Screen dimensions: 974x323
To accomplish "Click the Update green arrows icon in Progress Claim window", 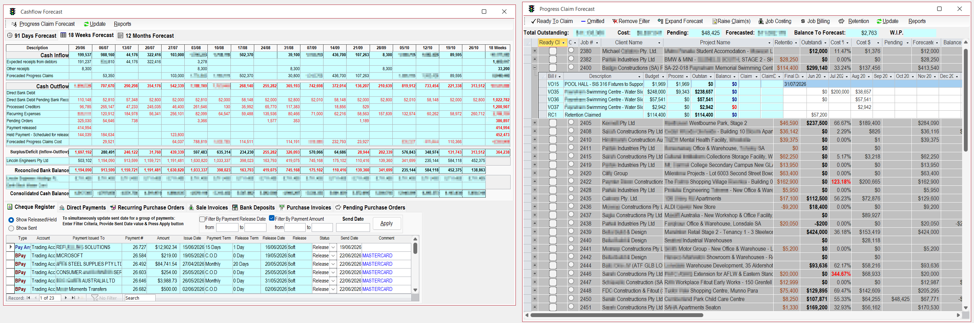I will 880,22.
